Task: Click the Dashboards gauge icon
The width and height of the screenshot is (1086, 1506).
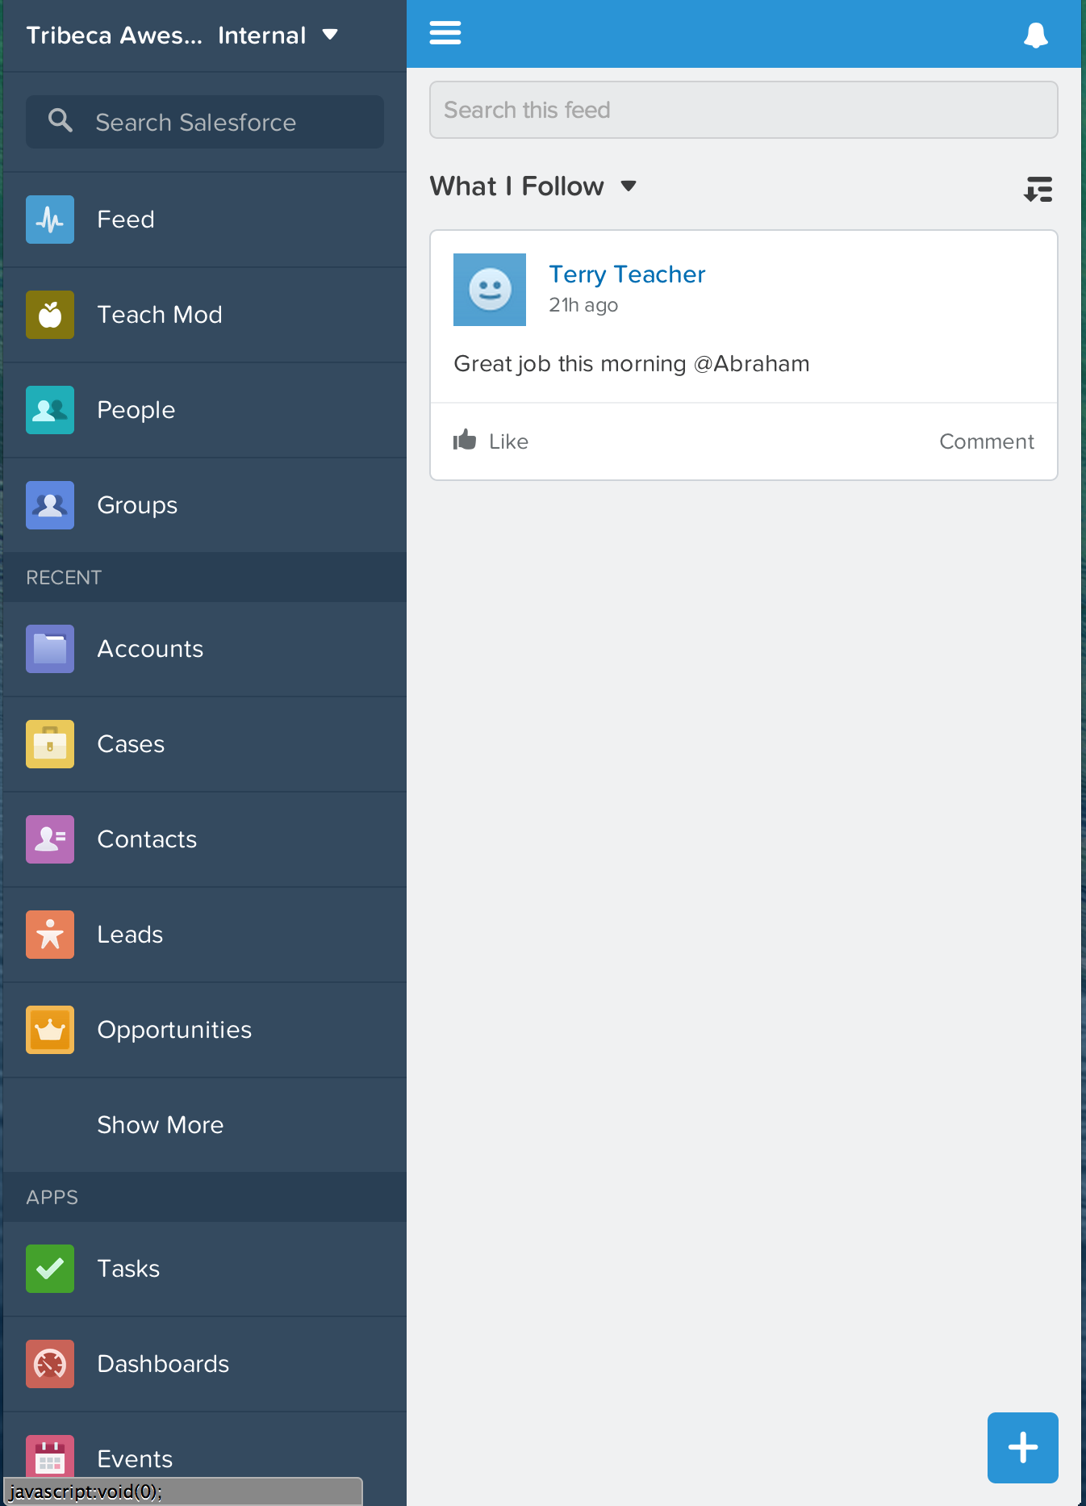Action: [50, 1364]
